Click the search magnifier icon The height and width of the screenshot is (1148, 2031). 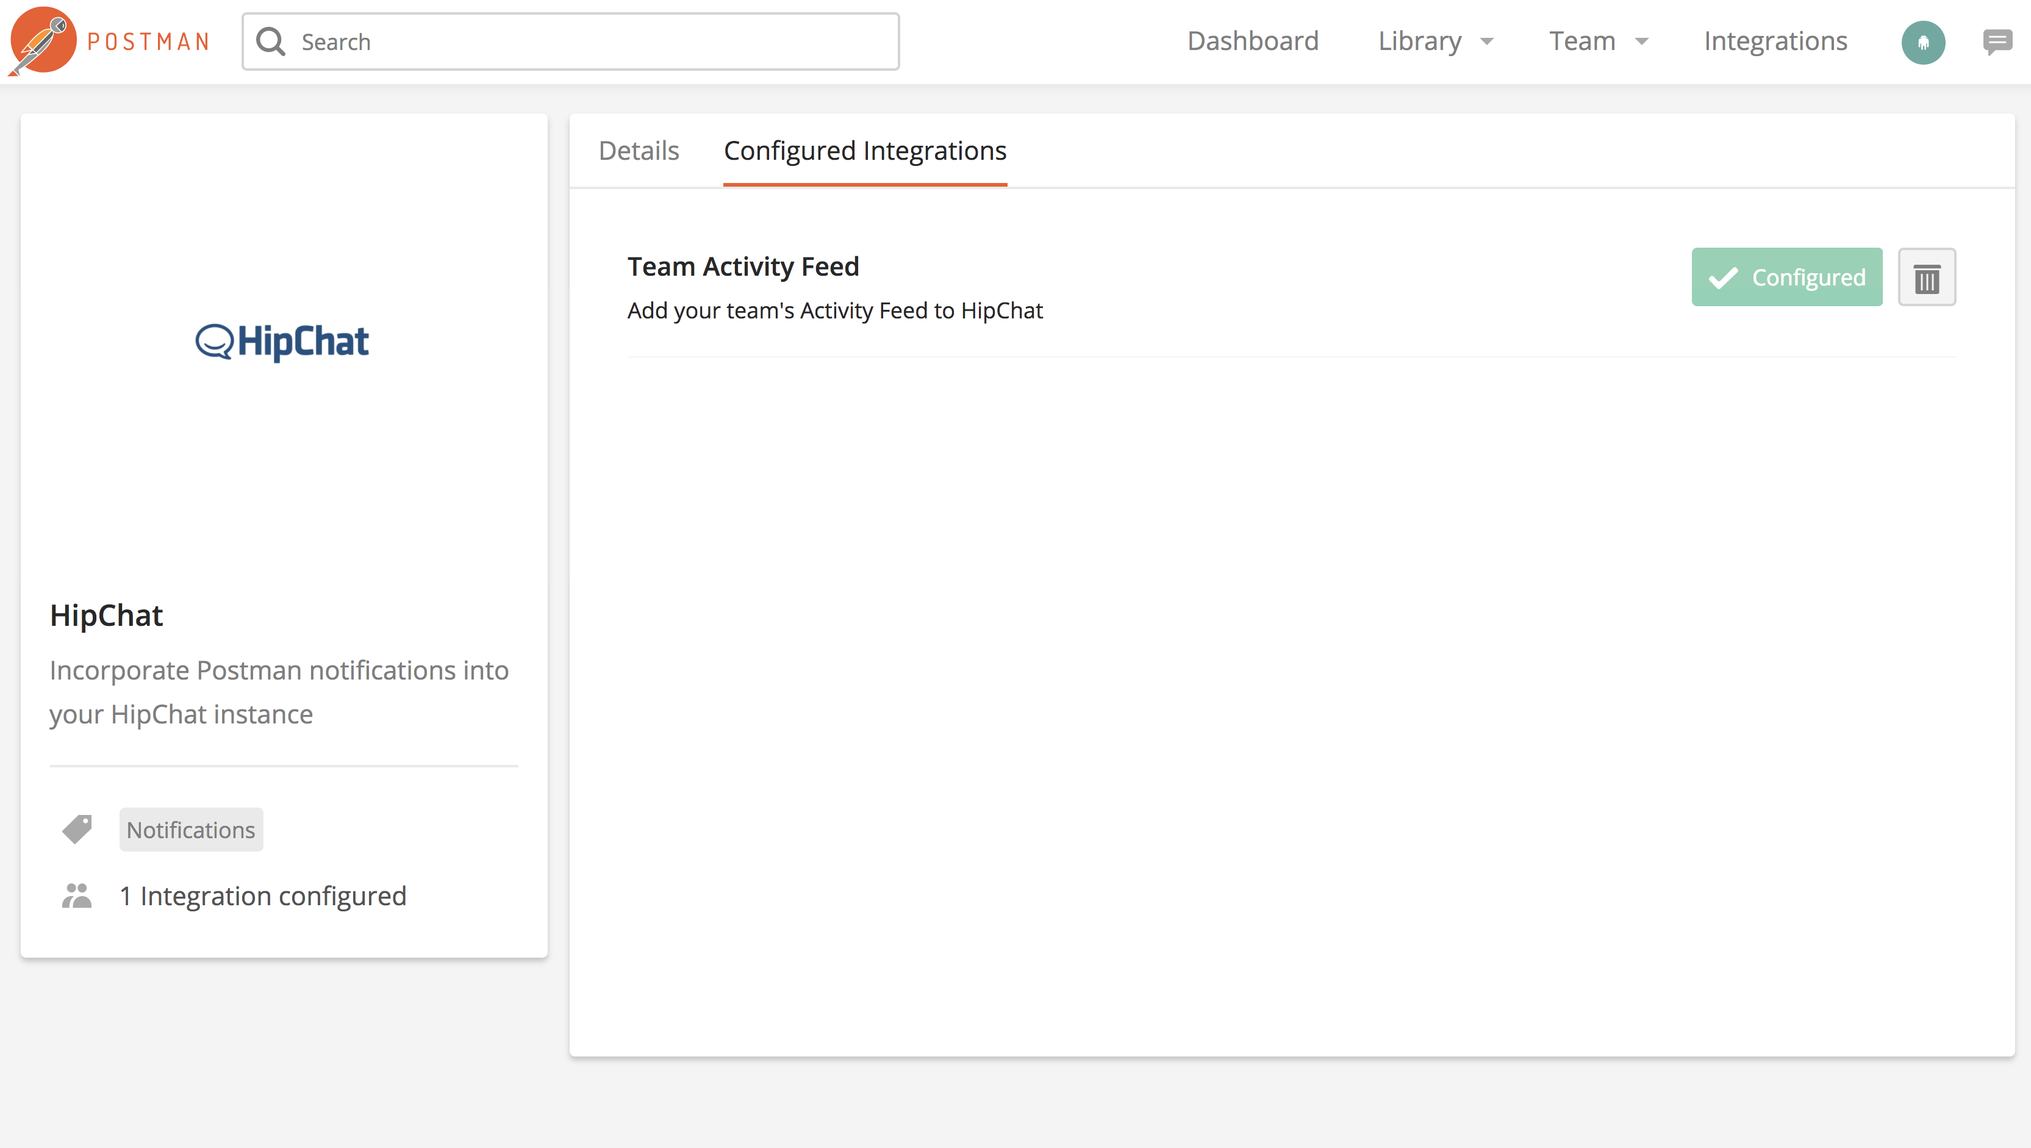[x=270, y=42]
